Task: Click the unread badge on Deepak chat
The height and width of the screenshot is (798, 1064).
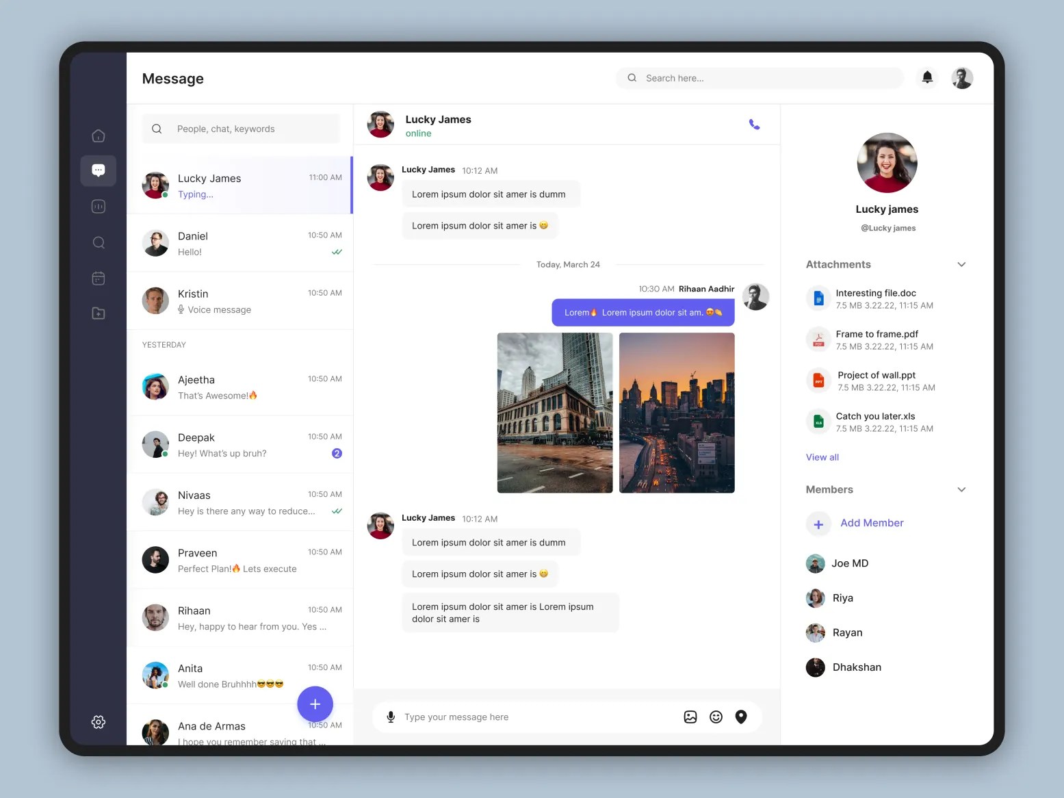Action: pos(337,453)
